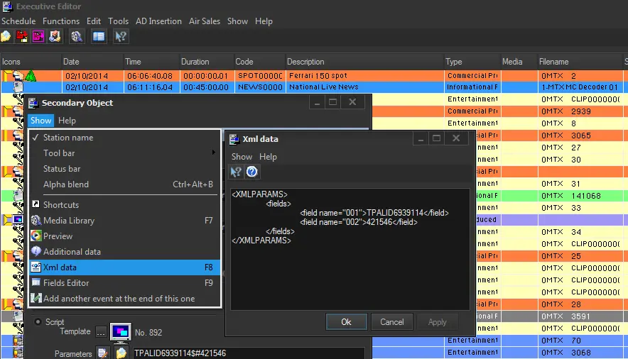Open the AD Insertion menu

point(158,21)
